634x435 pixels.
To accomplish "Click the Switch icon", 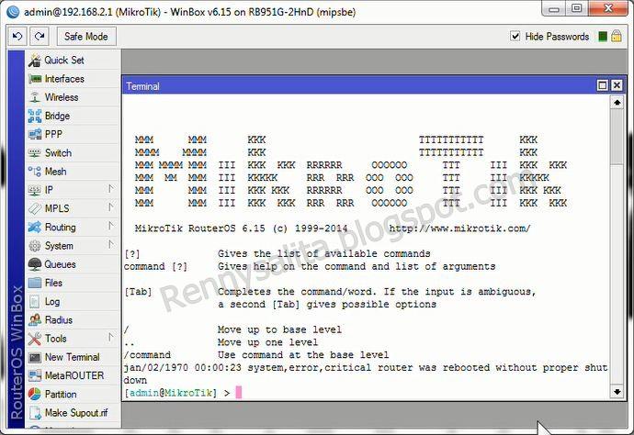I will click(35, 153).
